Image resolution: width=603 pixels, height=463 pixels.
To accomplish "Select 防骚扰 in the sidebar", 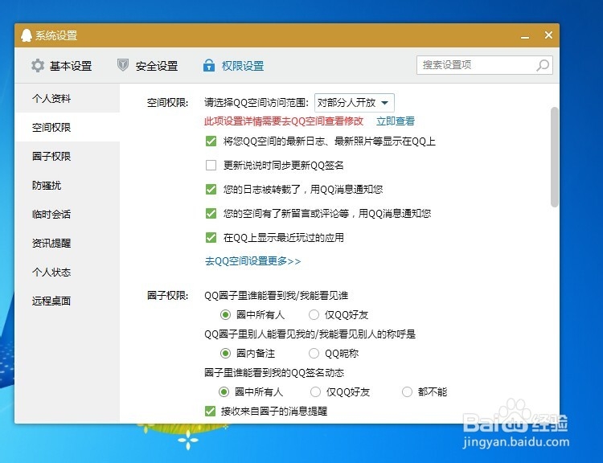I will coord(68,186).
